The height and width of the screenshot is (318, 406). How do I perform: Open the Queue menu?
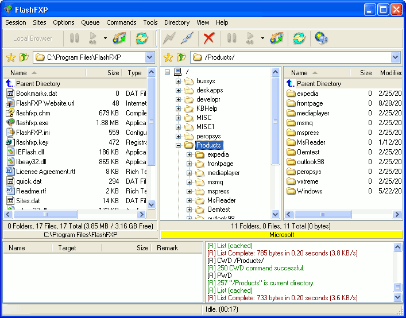click(90, 22)
